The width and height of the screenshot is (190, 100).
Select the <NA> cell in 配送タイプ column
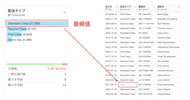click(123, 85)
